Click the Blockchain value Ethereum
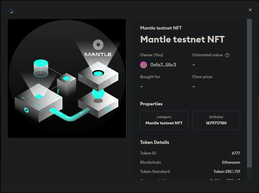Screen dimensions: 259x193 [x=231, y=162]
